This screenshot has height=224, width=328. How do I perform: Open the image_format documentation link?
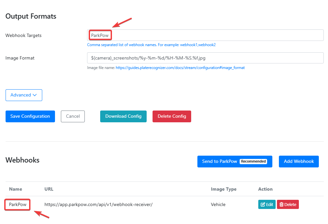[180, 68]
